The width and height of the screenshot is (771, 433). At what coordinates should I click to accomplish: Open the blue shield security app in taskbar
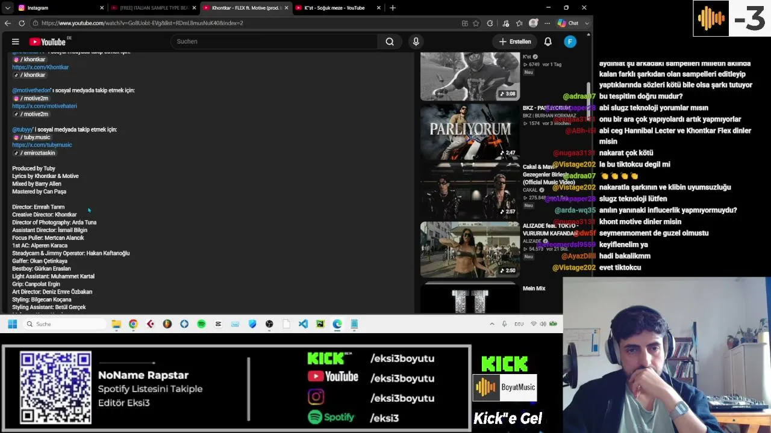[252, 324]
